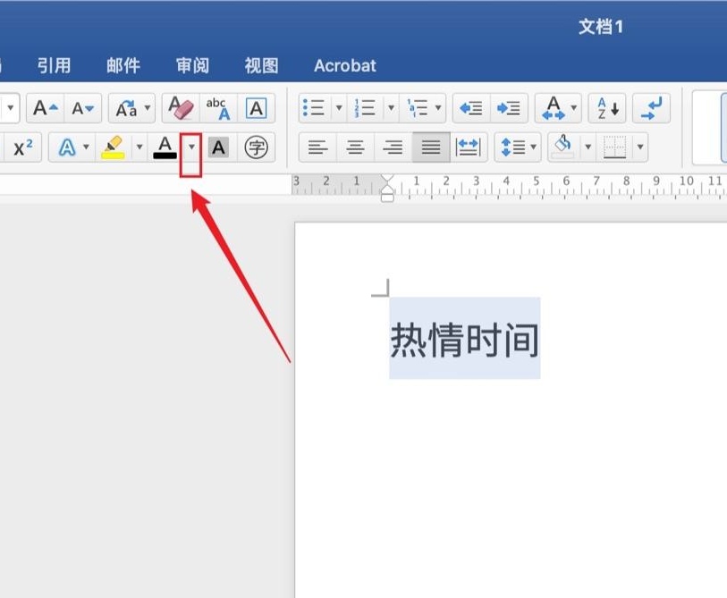
Task: Expand text effects dropdown arrow
Action: coord(86,147)
